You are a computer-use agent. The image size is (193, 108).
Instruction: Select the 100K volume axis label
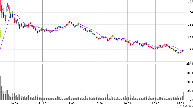tap(189, 91)
